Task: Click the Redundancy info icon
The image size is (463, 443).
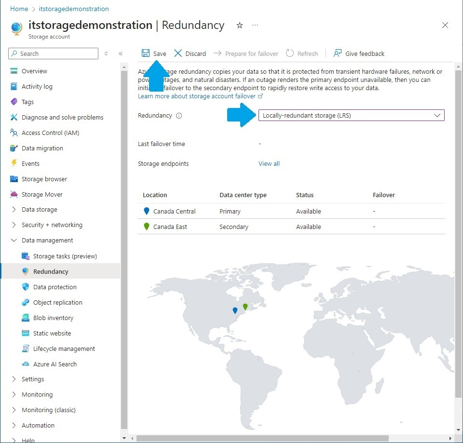Action: (179, 116)
